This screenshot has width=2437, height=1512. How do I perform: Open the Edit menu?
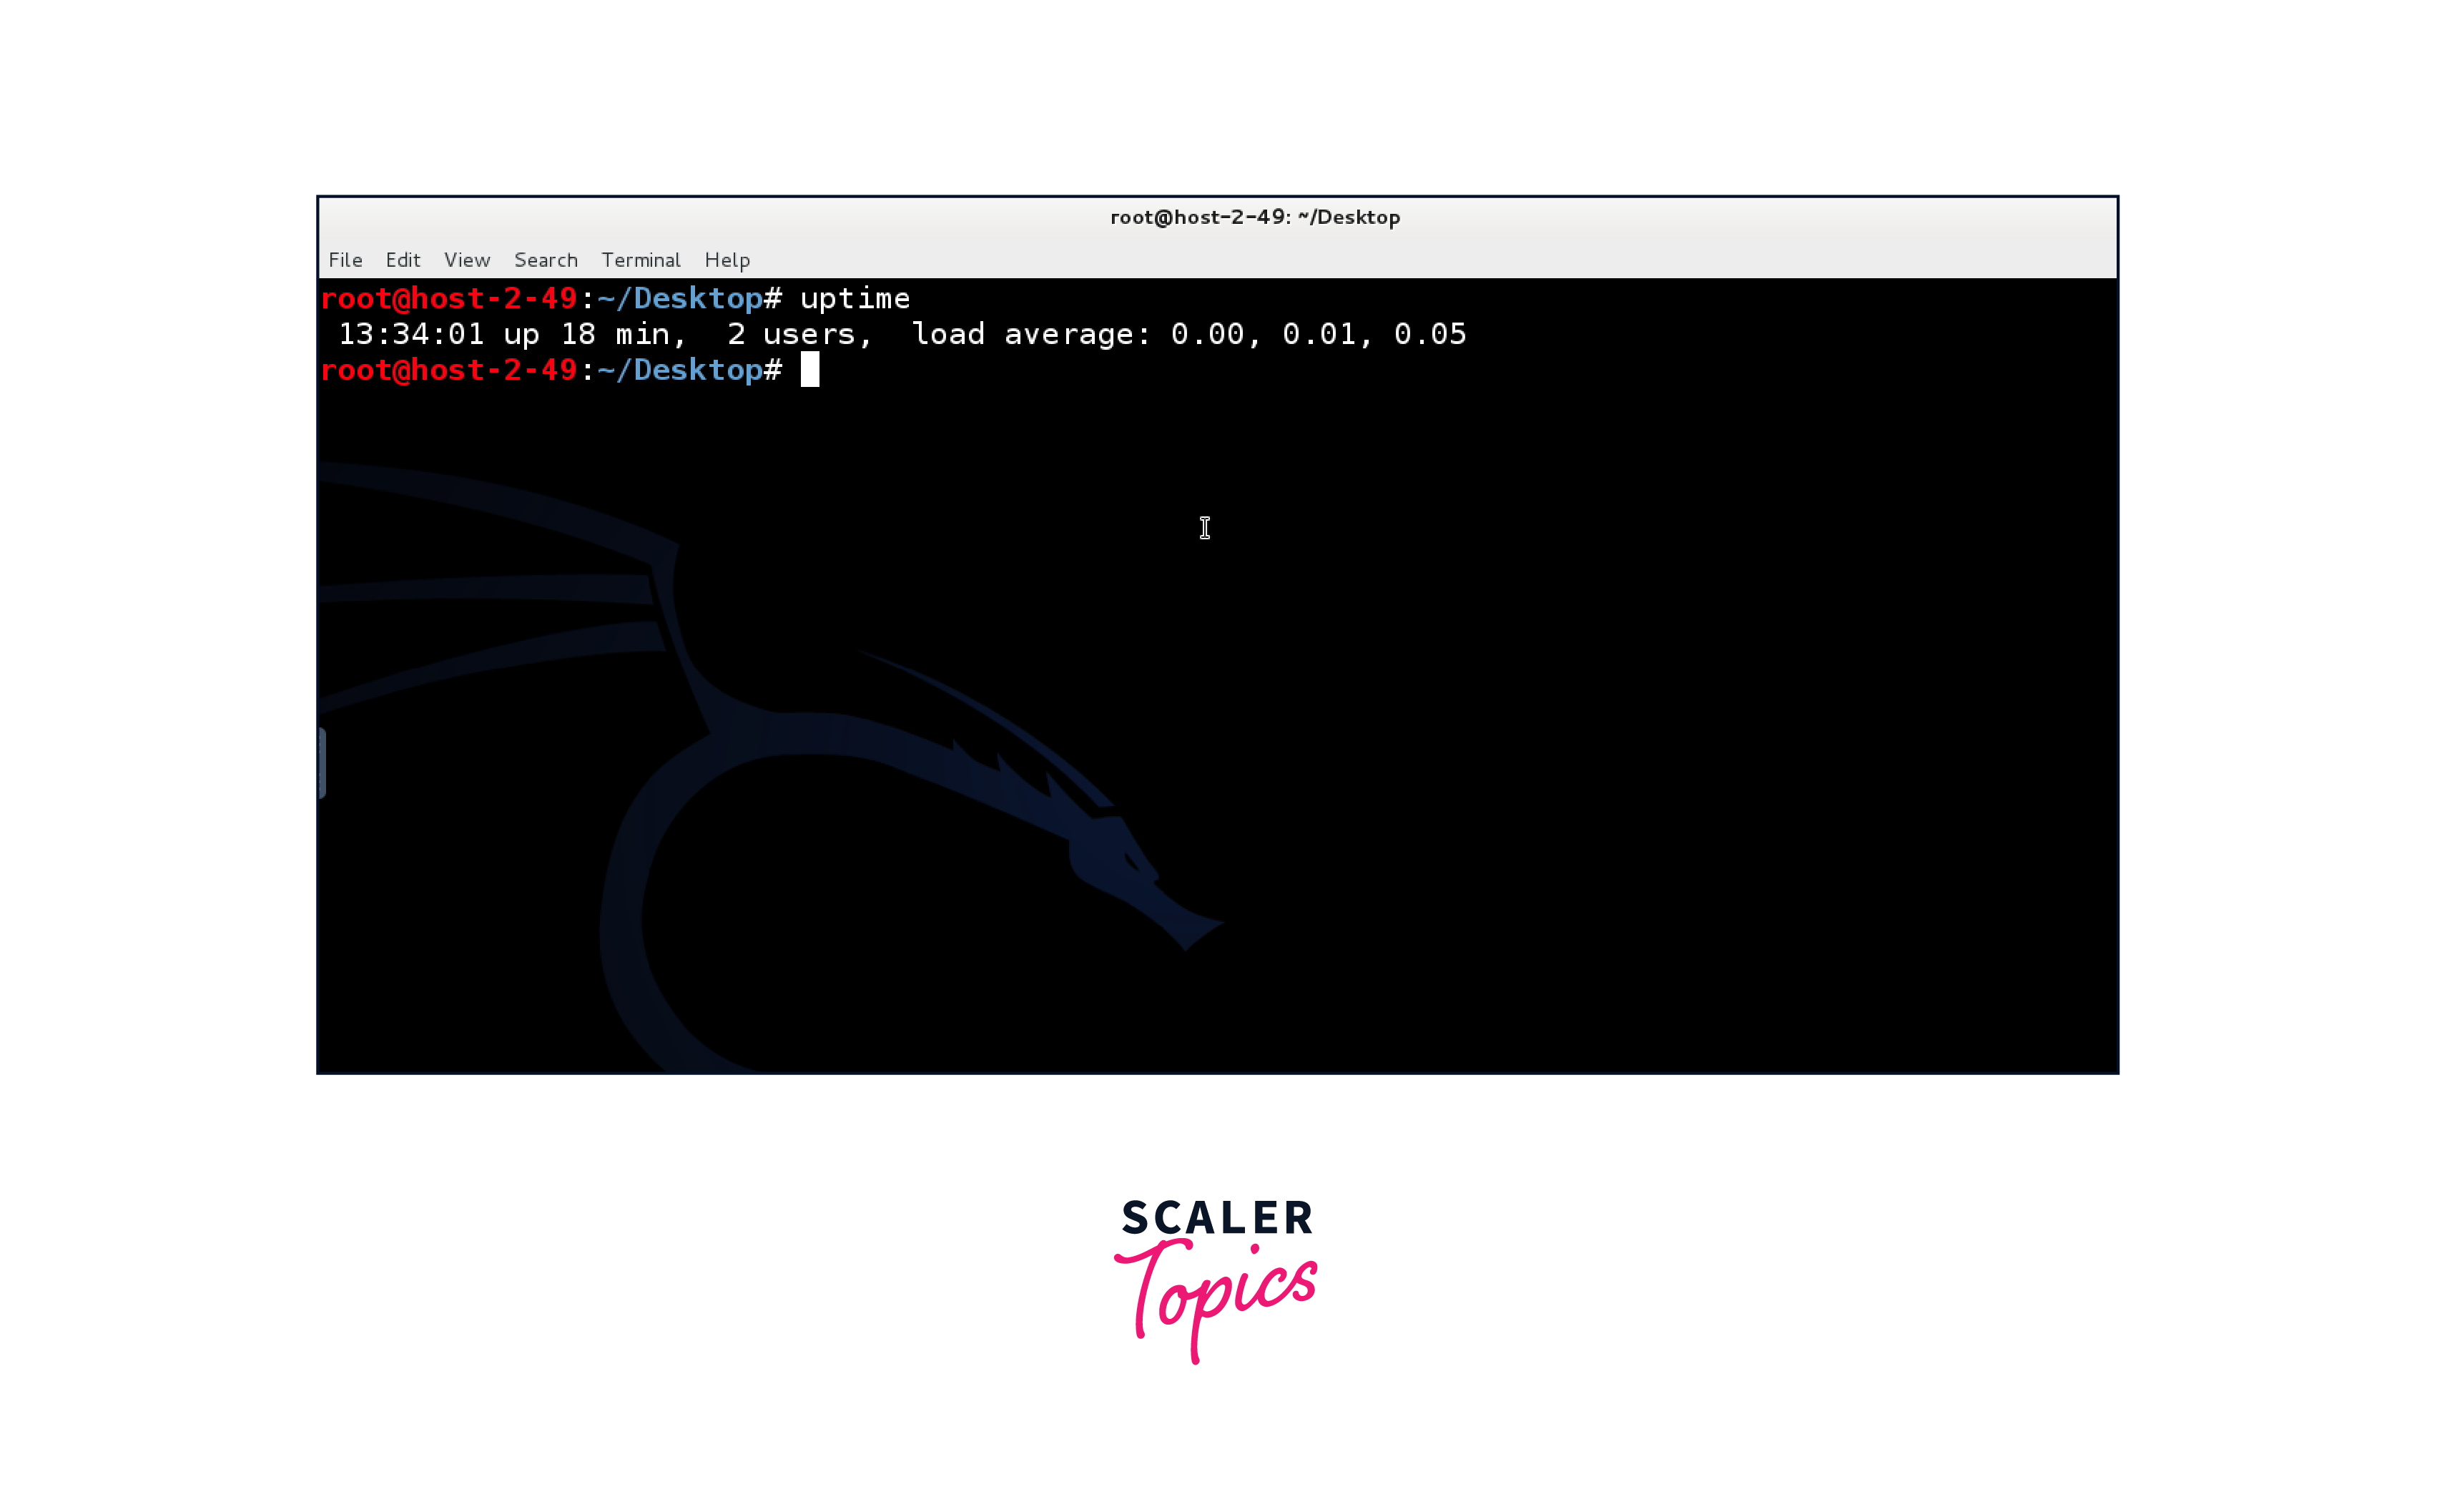[x=403, y=260]
